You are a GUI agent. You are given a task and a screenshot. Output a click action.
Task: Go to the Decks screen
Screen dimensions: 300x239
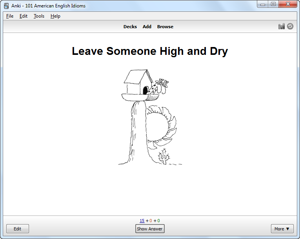(x=130, y=27)
